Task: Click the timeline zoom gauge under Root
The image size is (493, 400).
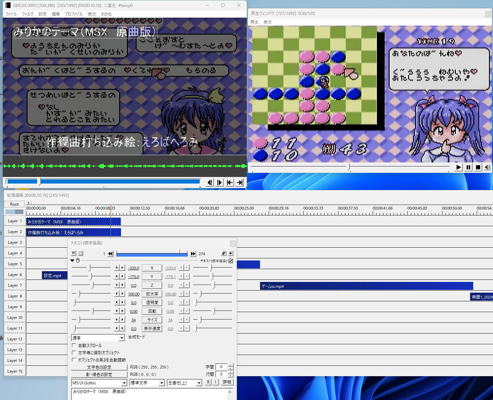Action: (15, 212)
